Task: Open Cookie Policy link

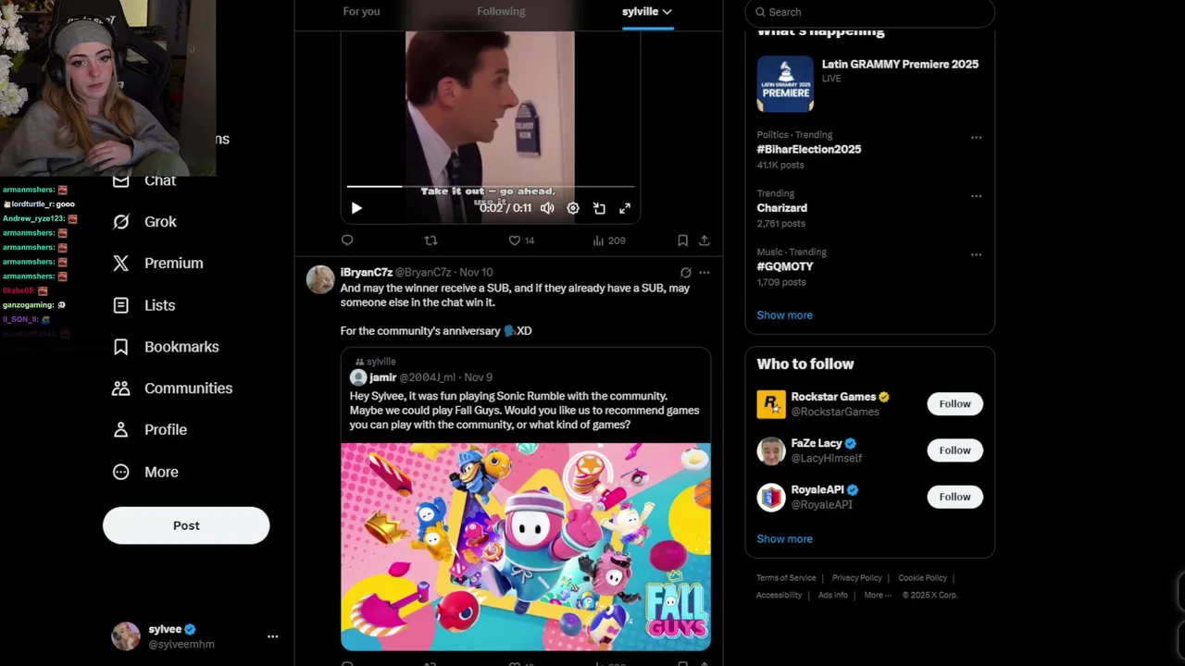Action: [x=922, y=578]
